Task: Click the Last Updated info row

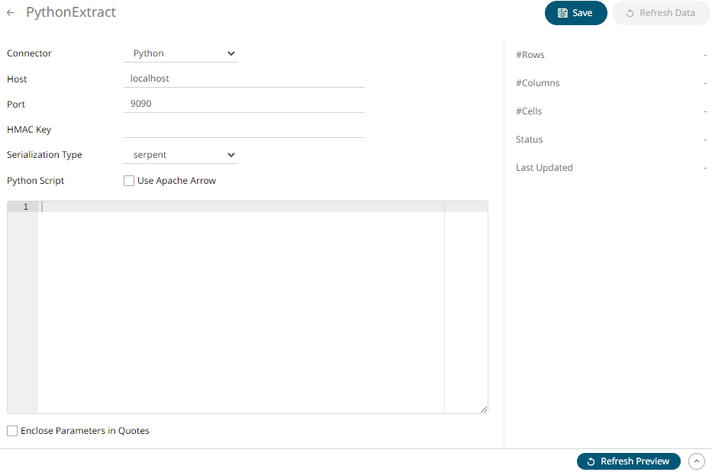Action: [x=611, y=168]
